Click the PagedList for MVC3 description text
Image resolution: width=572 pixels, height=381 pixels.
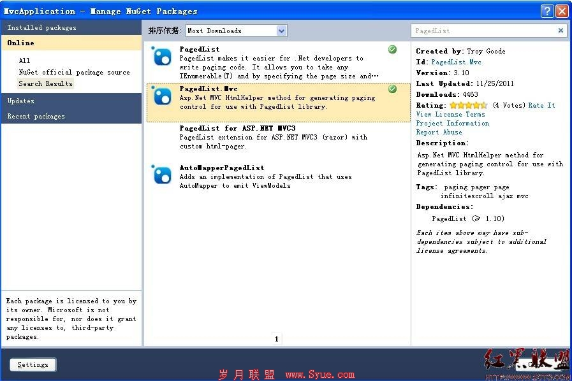273,142
